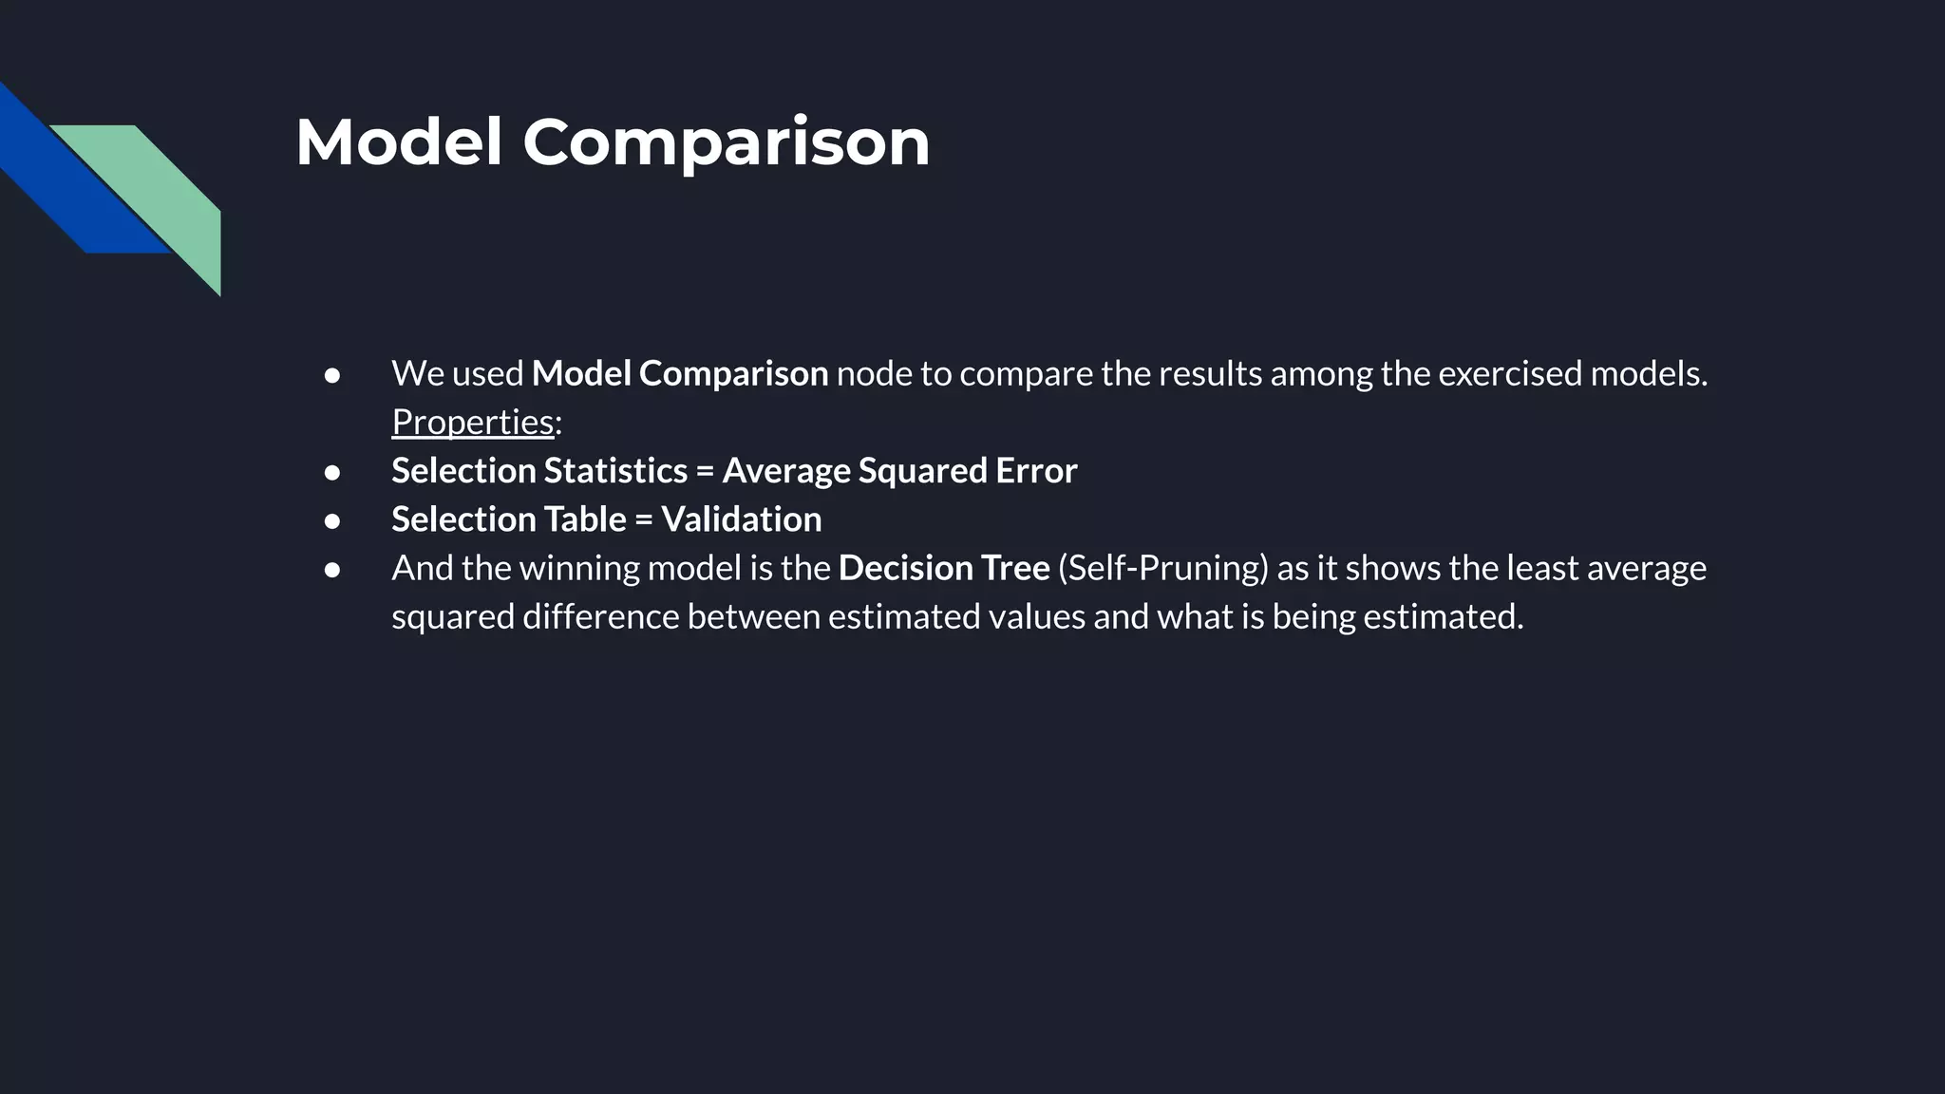Click the word Validation
The height and width of the screenshot is (1094, 1945).
742,519
